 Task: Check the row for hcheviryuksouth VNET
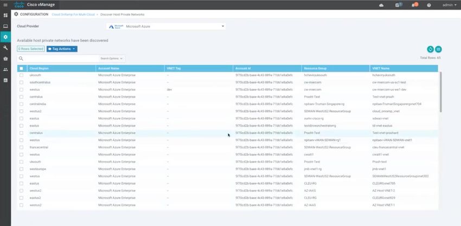click(21, 75)
